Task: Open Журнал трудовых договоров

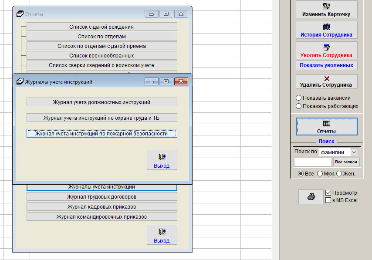Action: point(102,196)
